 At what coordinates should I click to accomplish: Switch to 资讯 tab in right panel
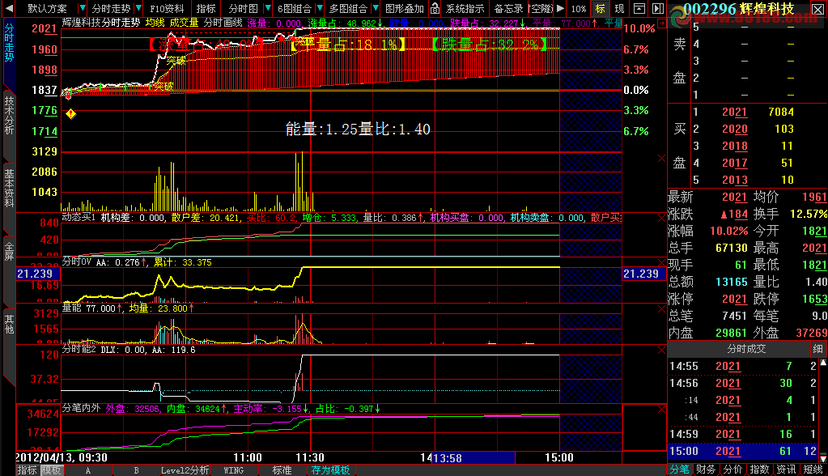786,470
